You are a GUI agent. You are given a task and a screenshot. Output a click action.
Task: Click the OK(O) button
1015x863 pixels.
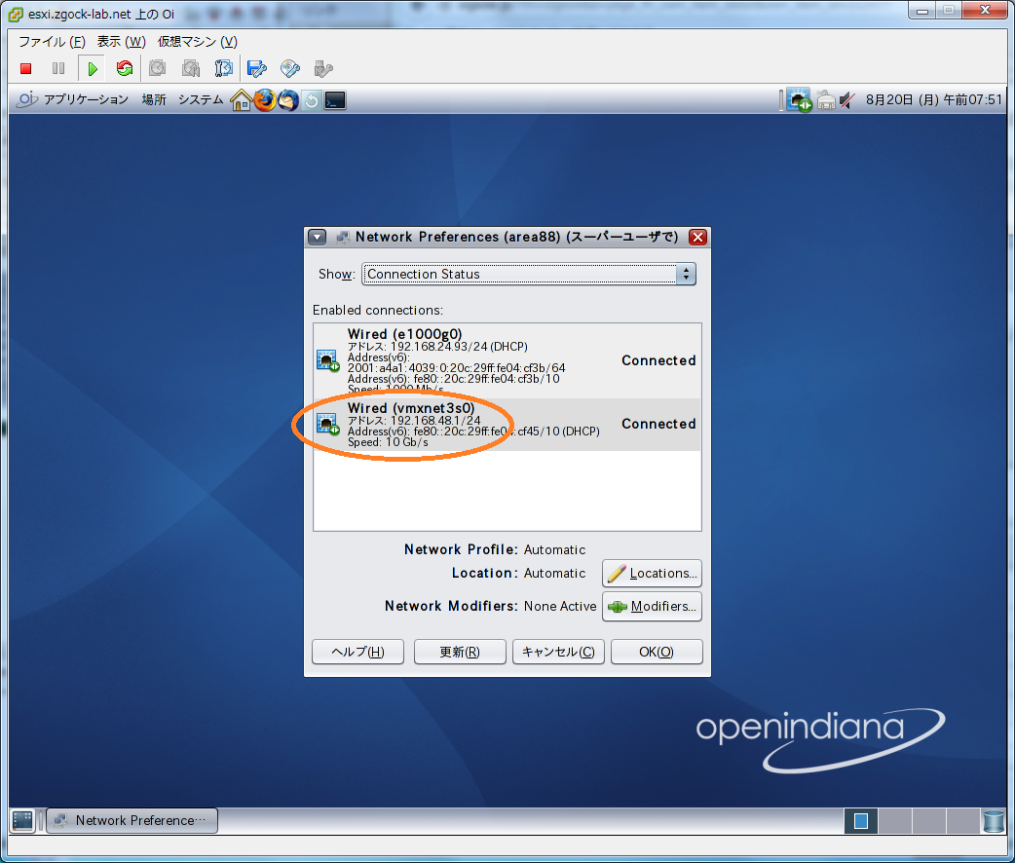click(x=657, y=652)
